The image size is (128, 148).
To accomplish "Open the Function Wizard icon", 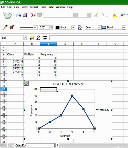I will coord(32,38).
